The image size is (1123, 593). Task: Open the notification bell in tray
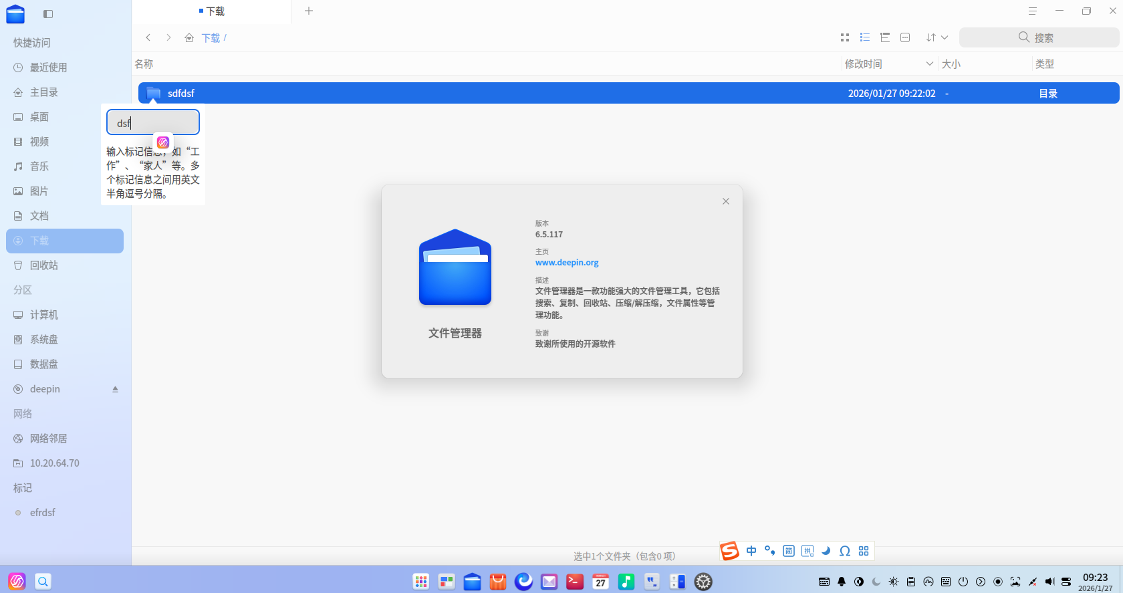842,582
